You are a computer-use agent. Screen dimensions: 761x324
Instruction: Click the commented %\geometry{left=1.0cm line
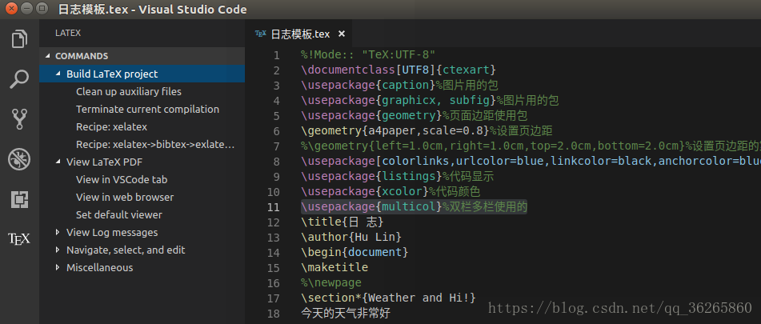pyautogui.click(x=531, y=146)
